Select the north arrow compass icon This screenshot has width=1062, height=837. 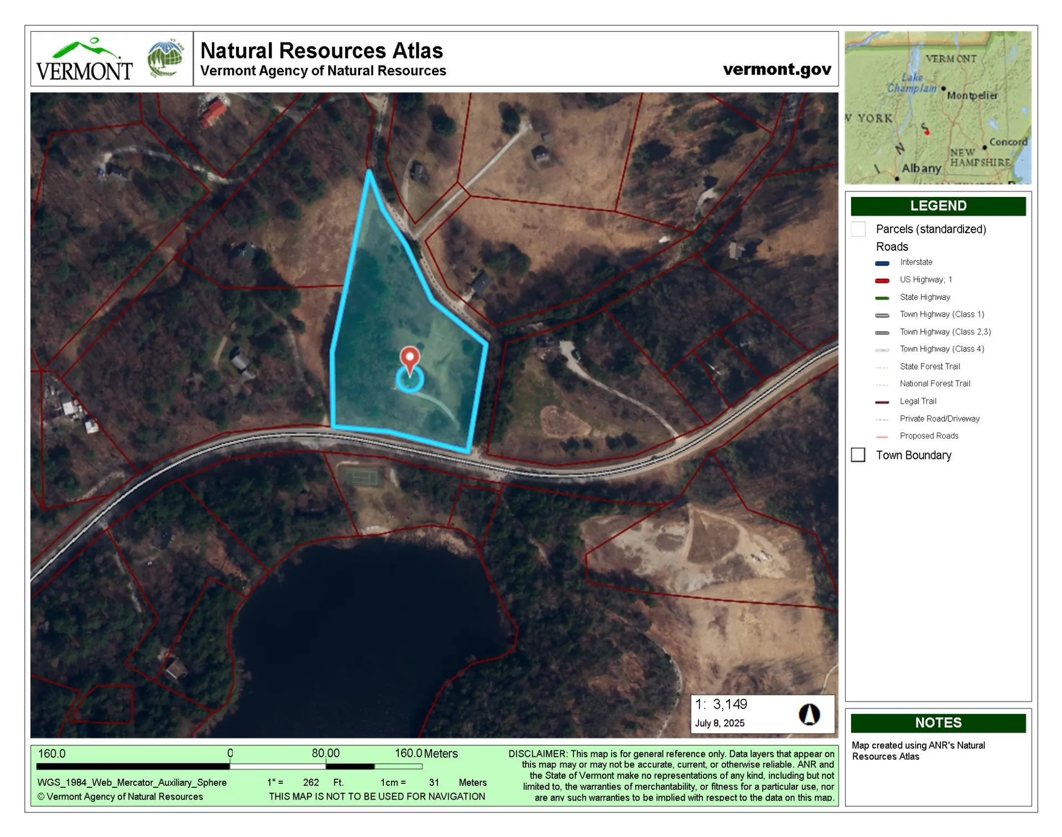[x=810, y=714]
